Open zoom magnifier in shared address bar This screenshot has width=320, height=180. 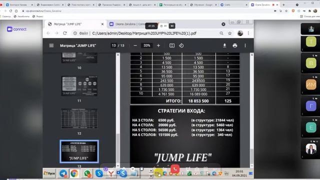(221, 33)
